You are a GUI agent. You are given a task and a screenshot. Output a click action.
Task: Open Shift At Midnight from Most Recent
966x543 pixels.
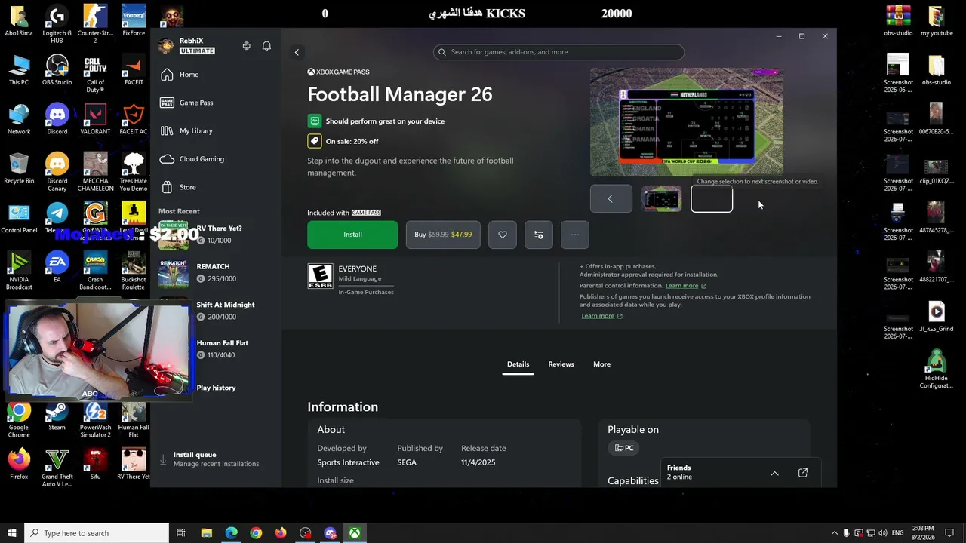[215, 311]
